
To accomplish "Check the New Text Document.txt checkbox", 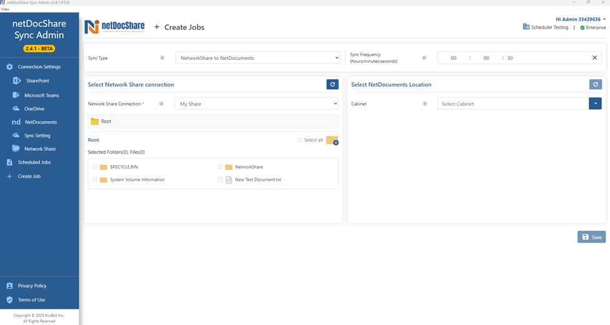I will click(x=220, y=179).
